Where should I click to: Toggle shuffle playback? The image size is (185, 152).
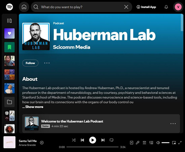coord(74,140)
